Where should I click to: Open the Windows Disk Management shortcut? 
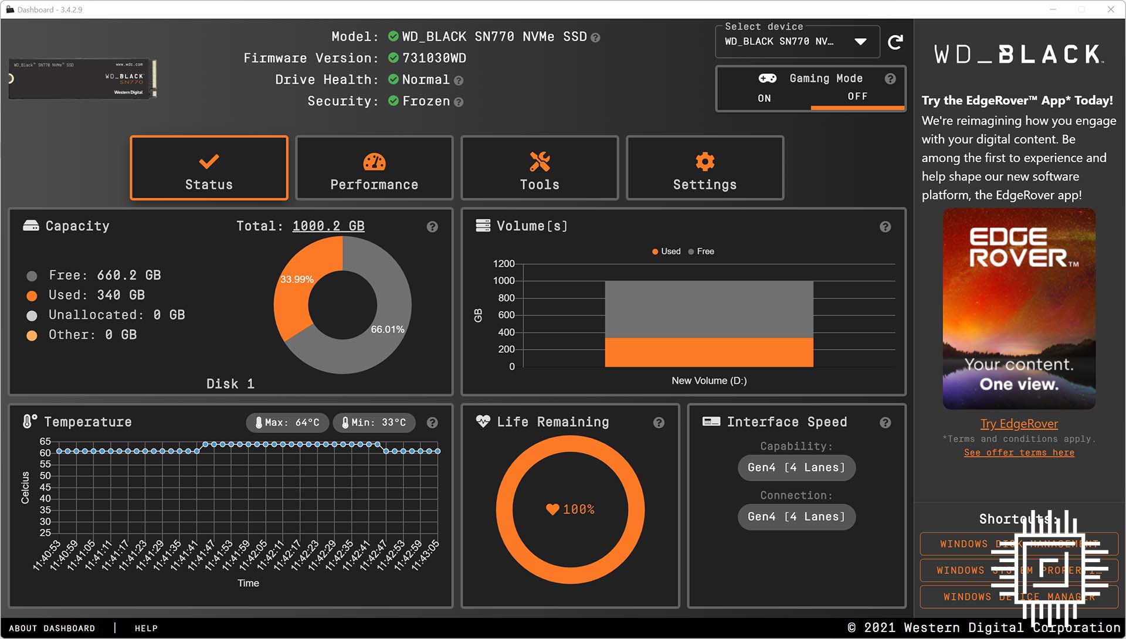1019,544
